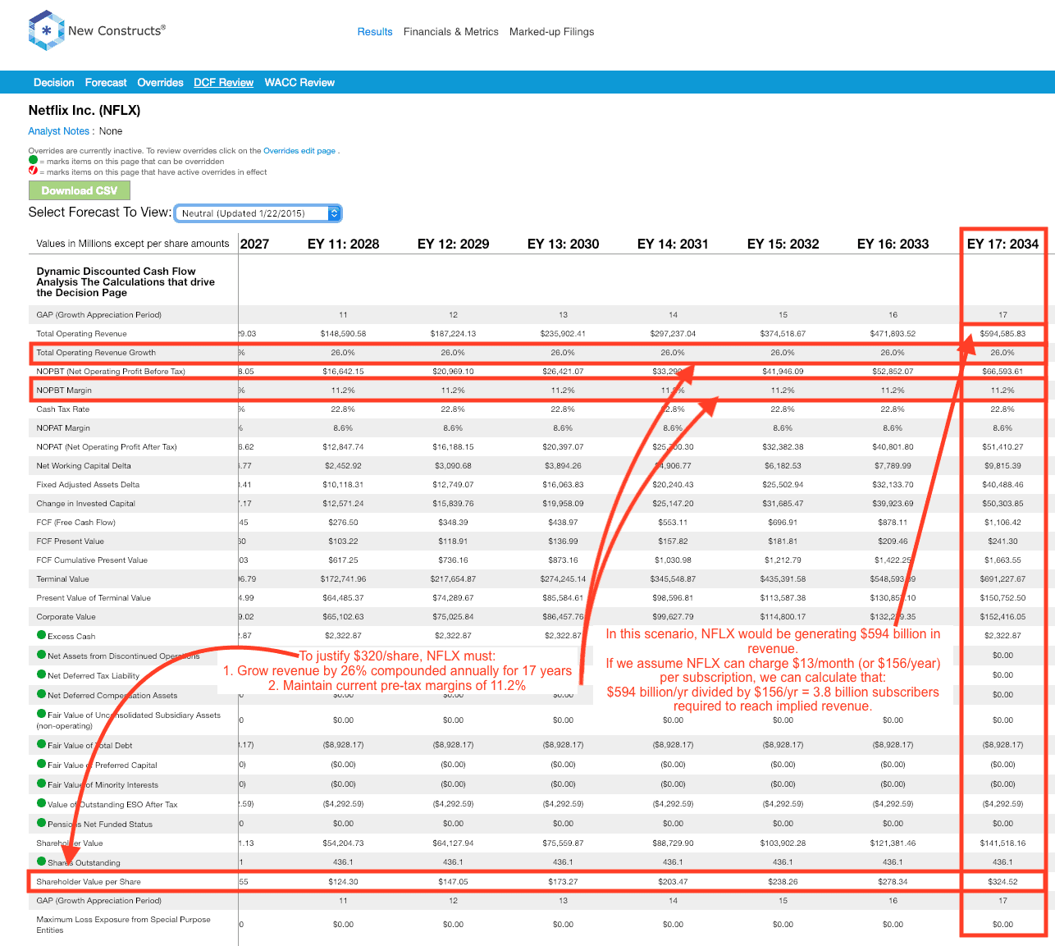Click the $148,590.58 revenue cell for 2028
This screenshot has width=1055, height=946.
(343, 334)
